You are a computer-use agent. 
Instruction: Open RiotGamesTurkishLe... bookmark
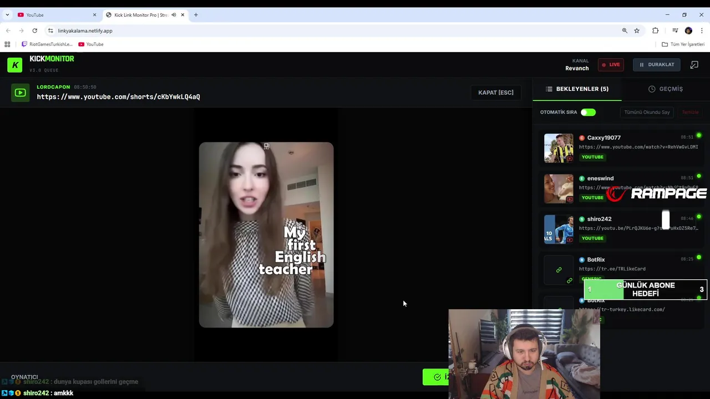(47, 44)
